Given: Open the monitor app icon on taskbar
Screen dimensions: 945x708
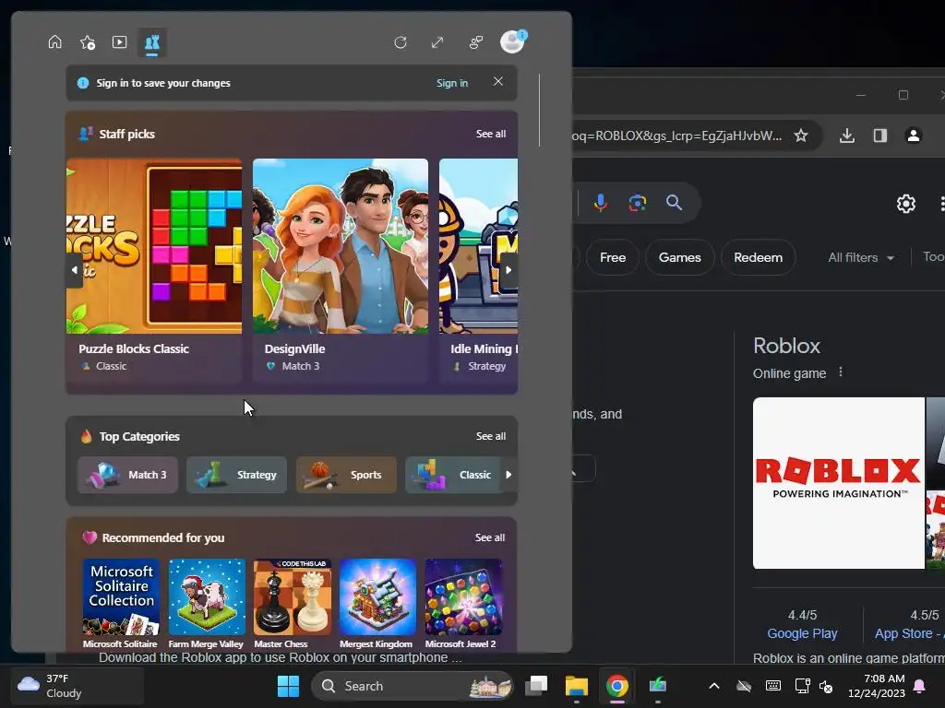Looking at the screenshot, I should 657,686.
